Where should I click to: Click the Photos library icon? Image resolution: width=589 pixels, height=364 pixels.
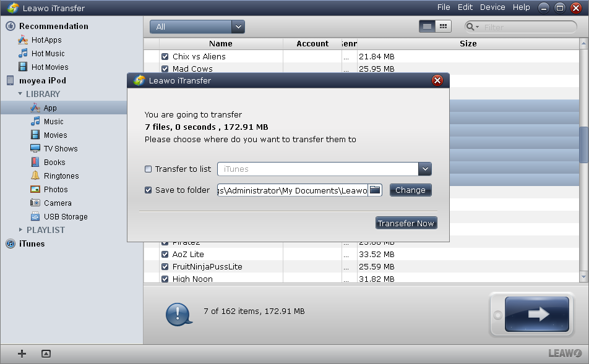pyautogui.click(x=35, y=189)
